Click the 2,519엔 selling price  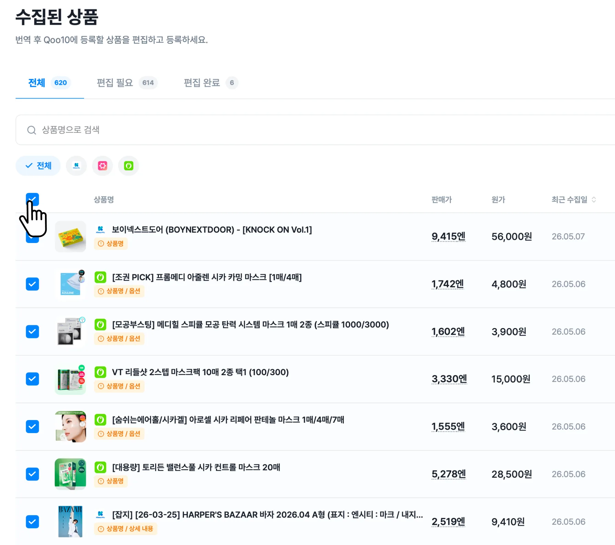tap(448, 522)
